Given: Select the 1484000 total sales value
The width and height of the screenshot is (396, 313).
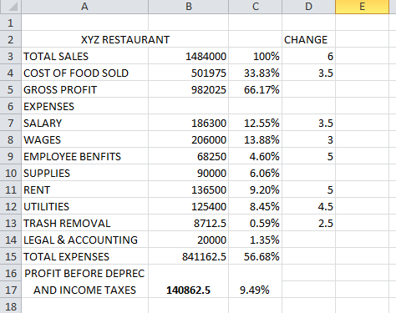Looking at the screenshot, I should [x=189, y=56].
